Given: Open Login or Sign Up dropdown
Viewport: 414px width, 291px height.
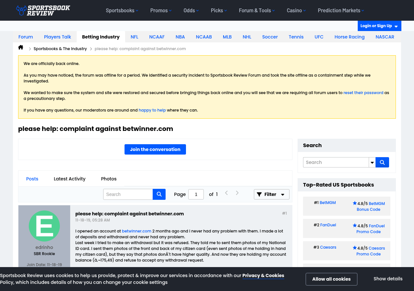Looking at the screenshot, I should pyautogui.click(x=379, y=26).
